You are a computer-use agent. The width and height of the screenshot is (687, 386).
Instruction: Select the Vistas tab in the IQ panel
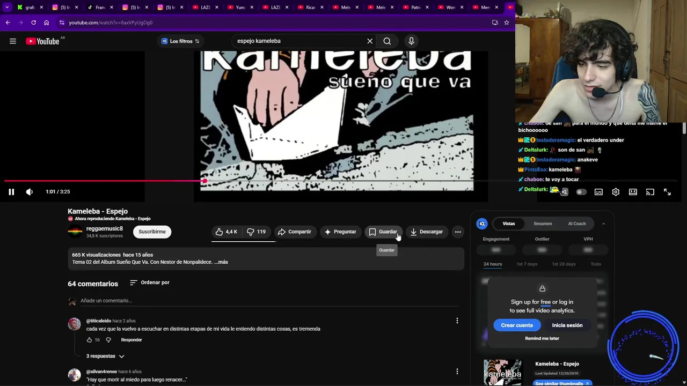click(x=509, y=224)
